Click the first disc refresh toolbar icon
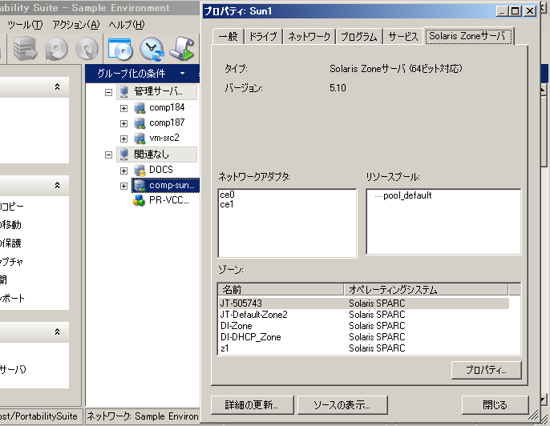 coord(56,49)
